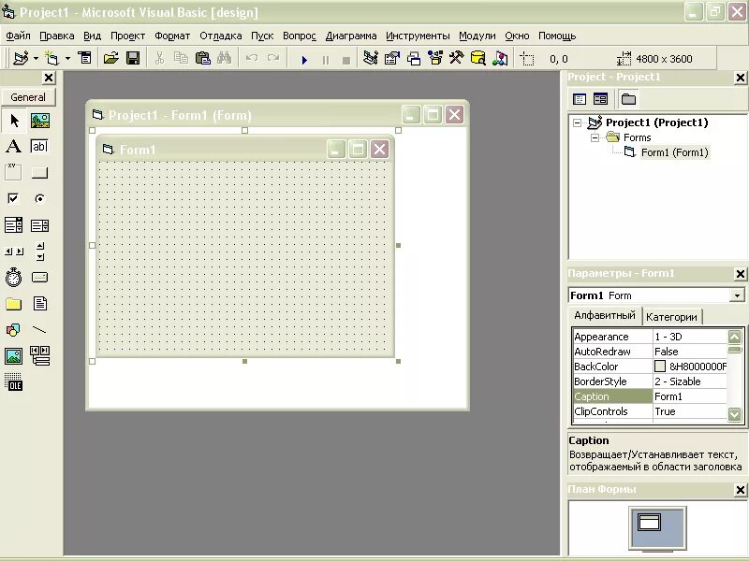Select the TextBox control tool
Image resolution: width=749 pixels, height=561 pixels.
[x=40, y=147]
